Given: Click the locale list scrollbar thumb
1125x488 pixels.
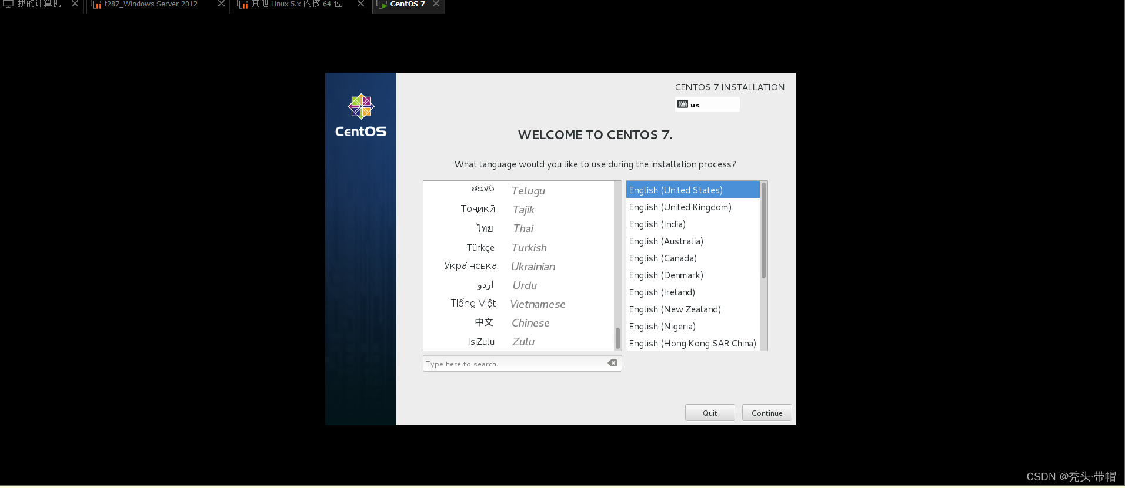Looking at the screenshot, I should 763,230.
